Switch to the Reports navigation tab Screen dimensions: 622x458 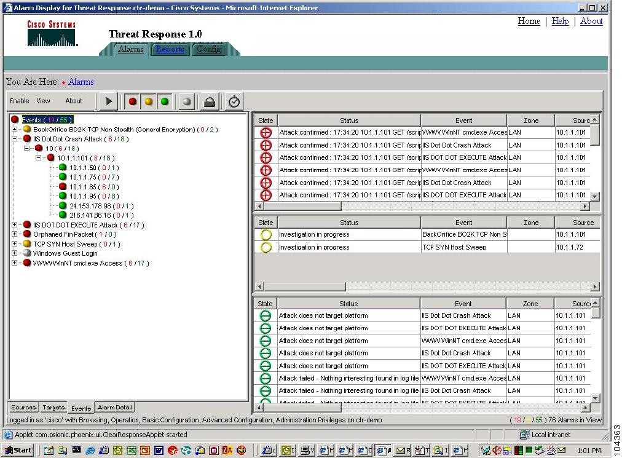170,49
